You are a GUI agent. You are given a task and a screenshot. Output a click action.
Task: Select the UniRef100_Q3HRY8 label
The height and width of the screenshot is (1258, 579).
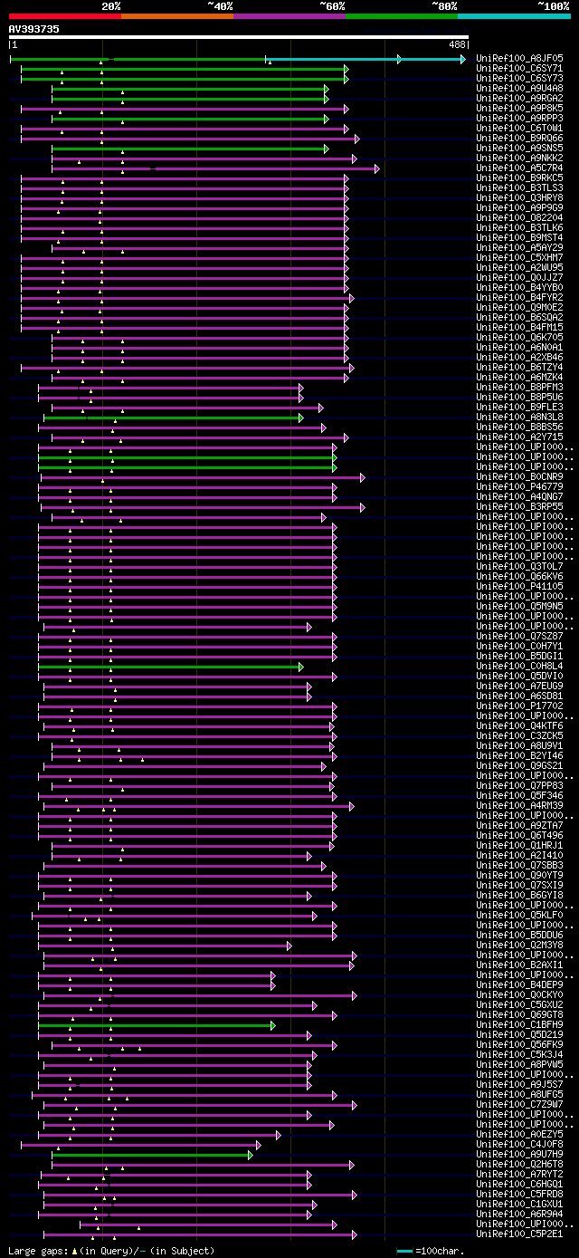click(519, 198)
